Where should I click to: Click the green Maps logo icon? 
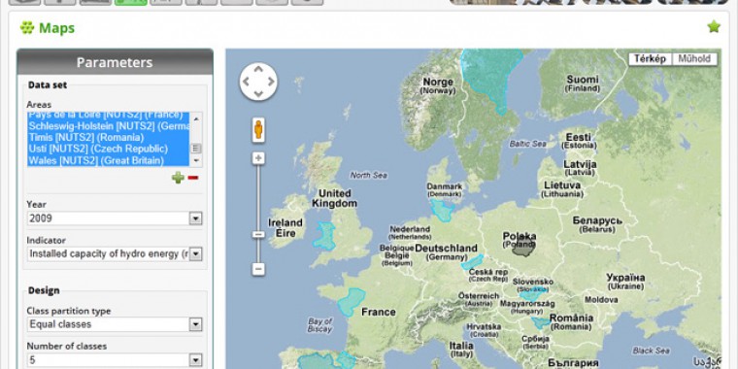[27, 28]
